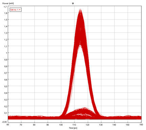The height and width of the screenshot is (130, 146).
Task: Click the 90 tick on the time axis
Action: (48, 125)
